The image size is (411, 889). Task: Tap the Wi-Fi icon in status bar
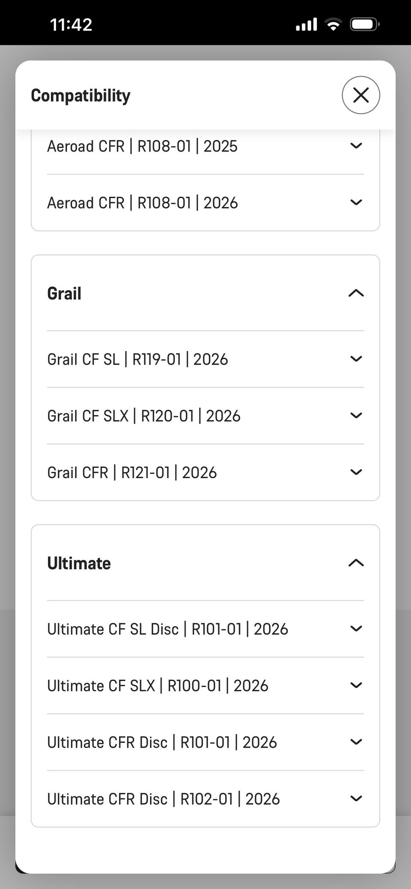point(333,24)
